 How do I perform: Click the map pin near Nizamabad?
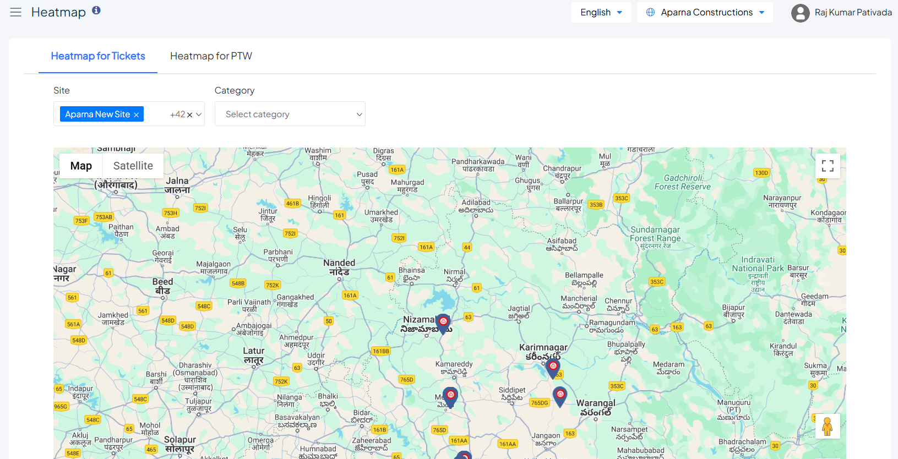point(443,323)
